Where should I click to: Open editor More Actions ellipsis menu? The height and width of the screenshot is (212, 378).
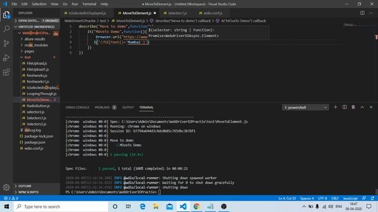click(x=371, y=13)
